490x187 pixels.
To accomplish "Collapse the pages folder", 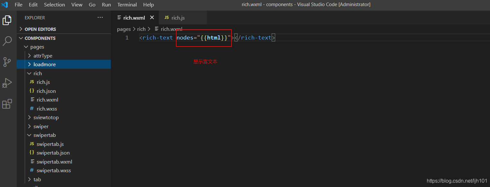I will (x=64, y=47).
